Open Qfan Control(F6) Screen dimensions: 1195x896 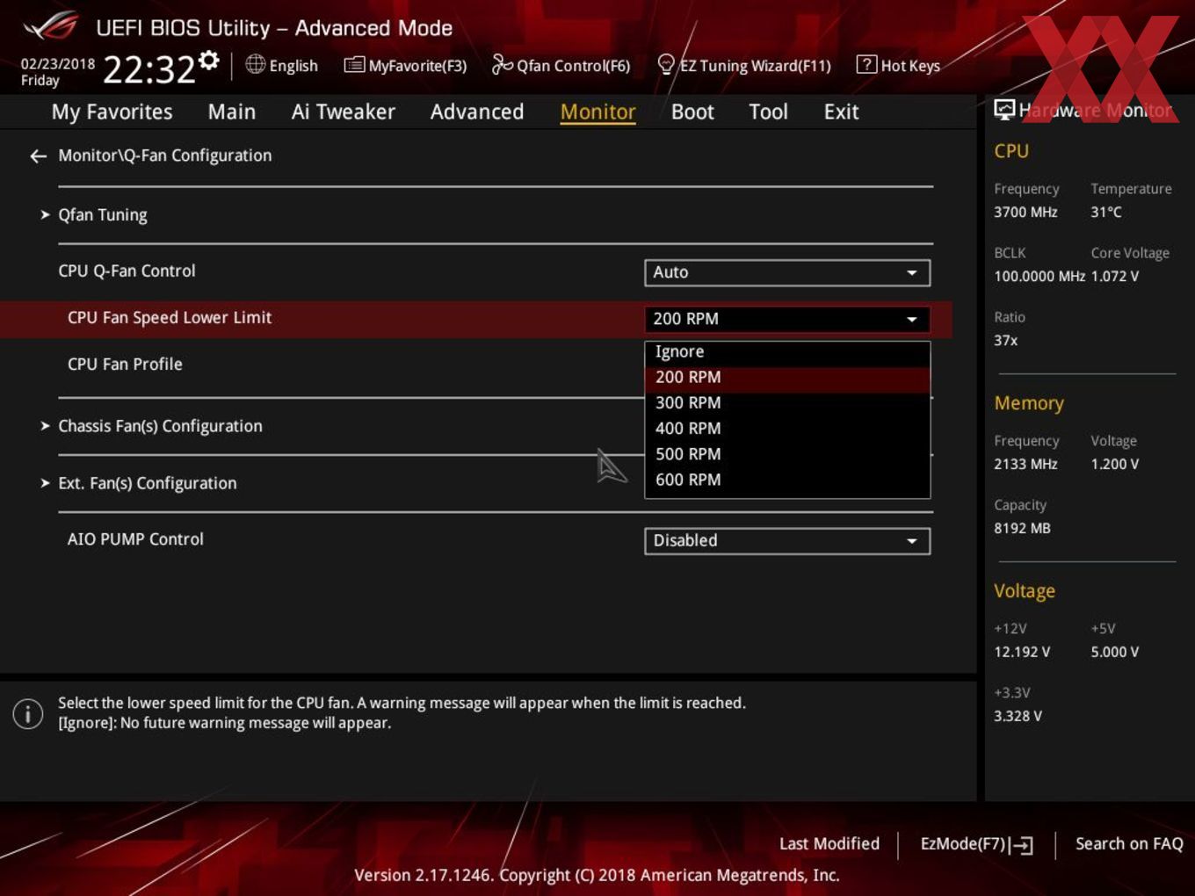(561, 66)
